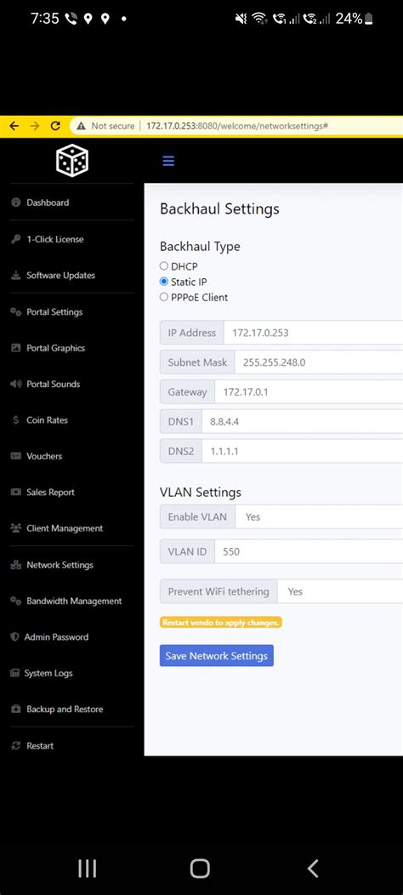Click the Software Updates download icon

coord(16,276)
